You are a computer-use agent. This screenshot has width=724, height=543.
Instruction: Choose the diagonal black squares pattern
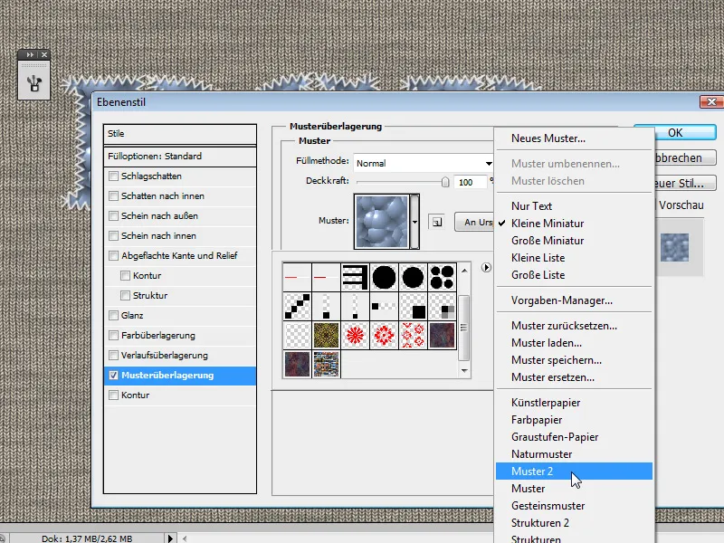(x=297, y=306)
